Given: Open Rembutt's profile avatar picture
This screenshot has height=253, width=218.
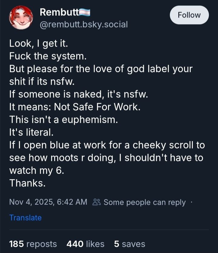Looking at the screenshot, I should (x=21, y=18).
